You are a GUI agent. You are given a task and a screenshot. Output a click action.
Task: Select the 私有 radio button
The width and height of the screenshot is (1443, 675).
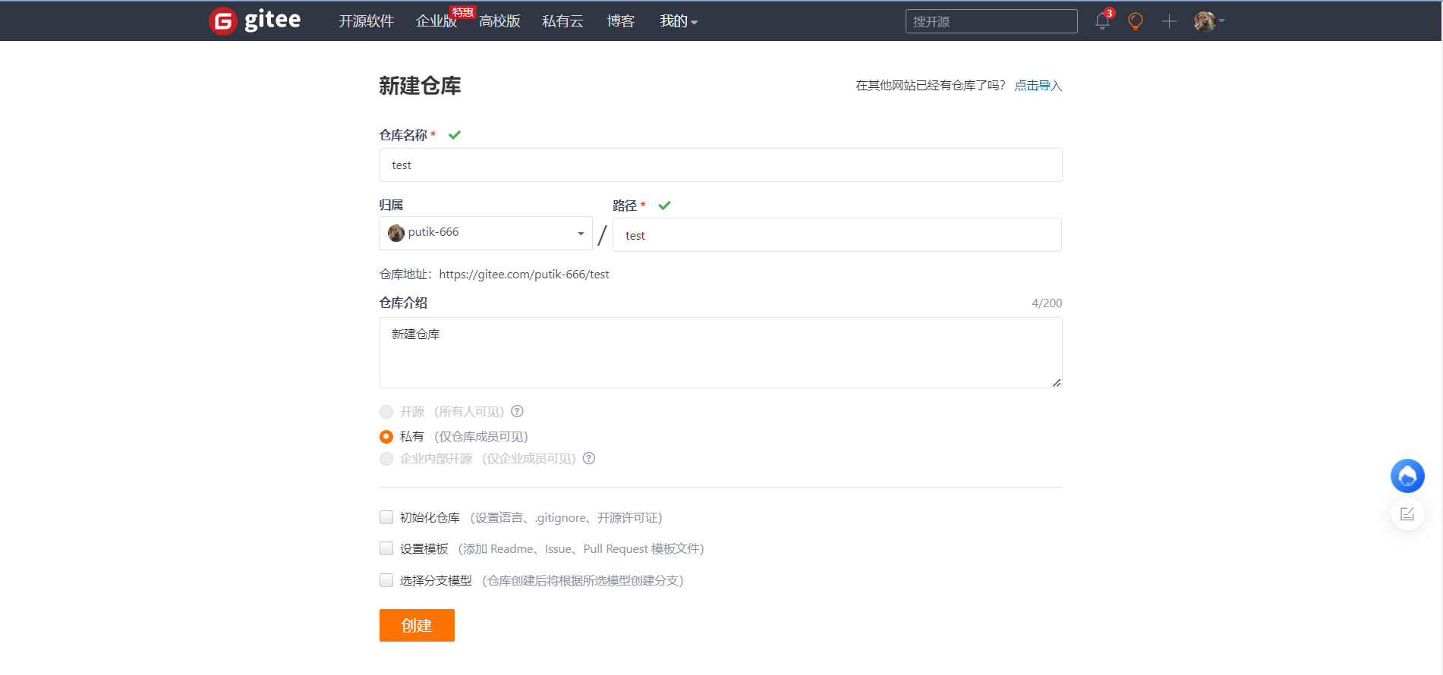[386, 437]
